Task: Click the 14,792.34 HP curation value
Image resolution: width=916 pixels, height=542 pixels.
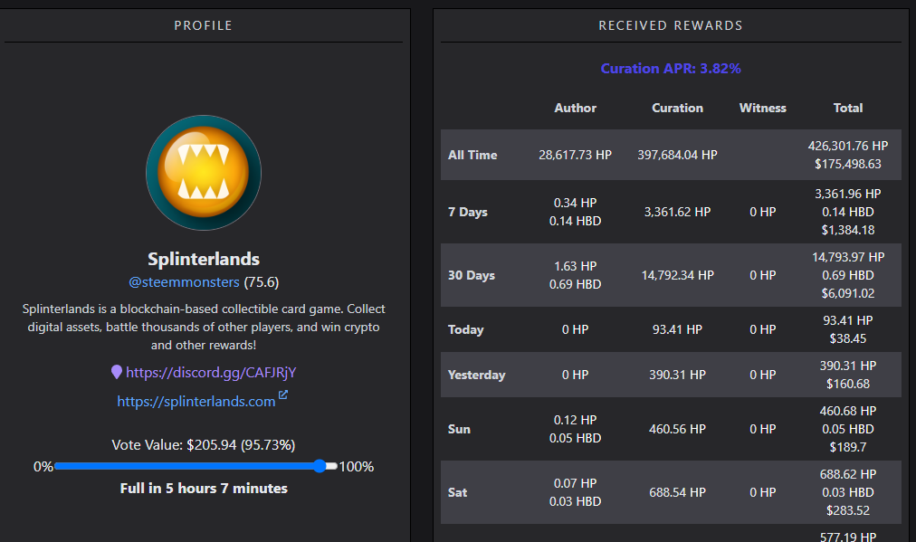Action: (678, 275)
